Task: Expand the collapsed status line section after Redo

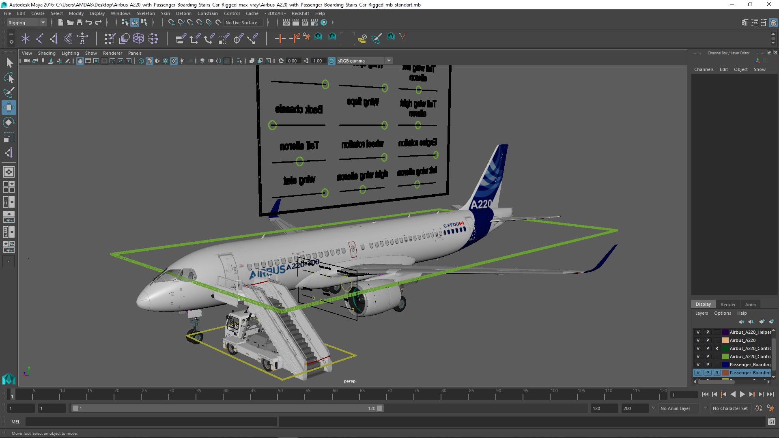Action: [x=107, y=23]
